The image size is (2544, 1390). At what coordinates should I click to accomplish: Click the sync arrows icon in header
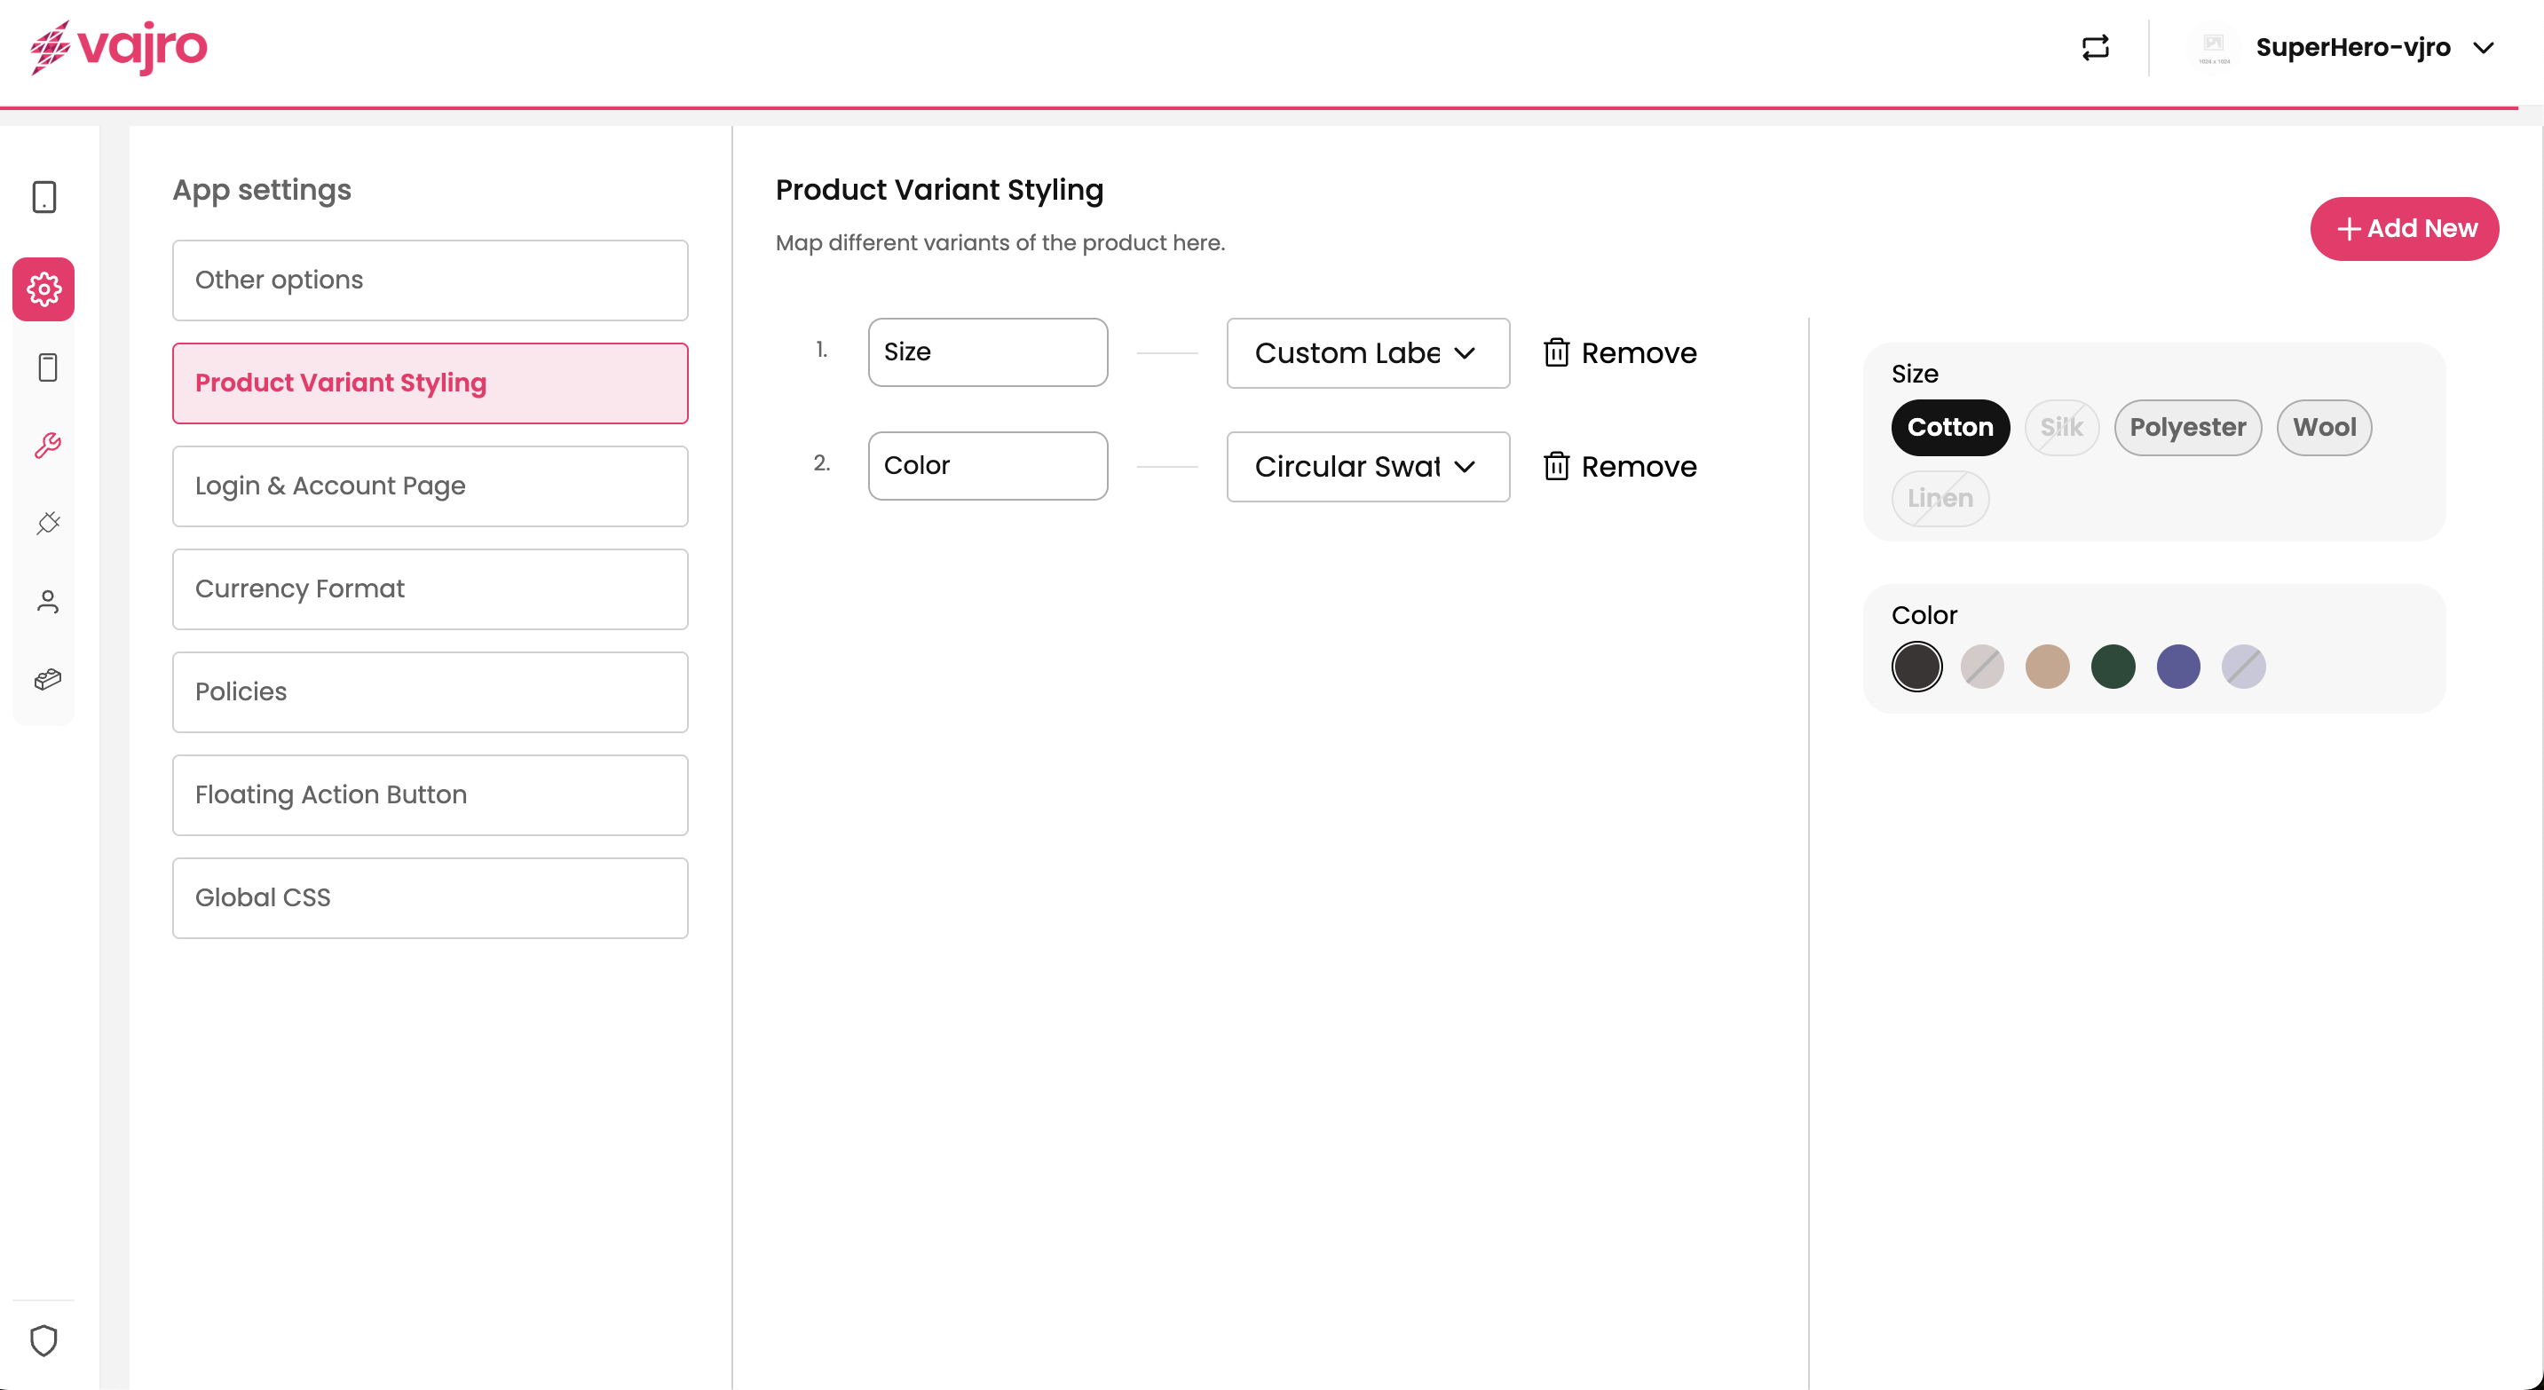pyautogui.click(x=2095, y=47)
